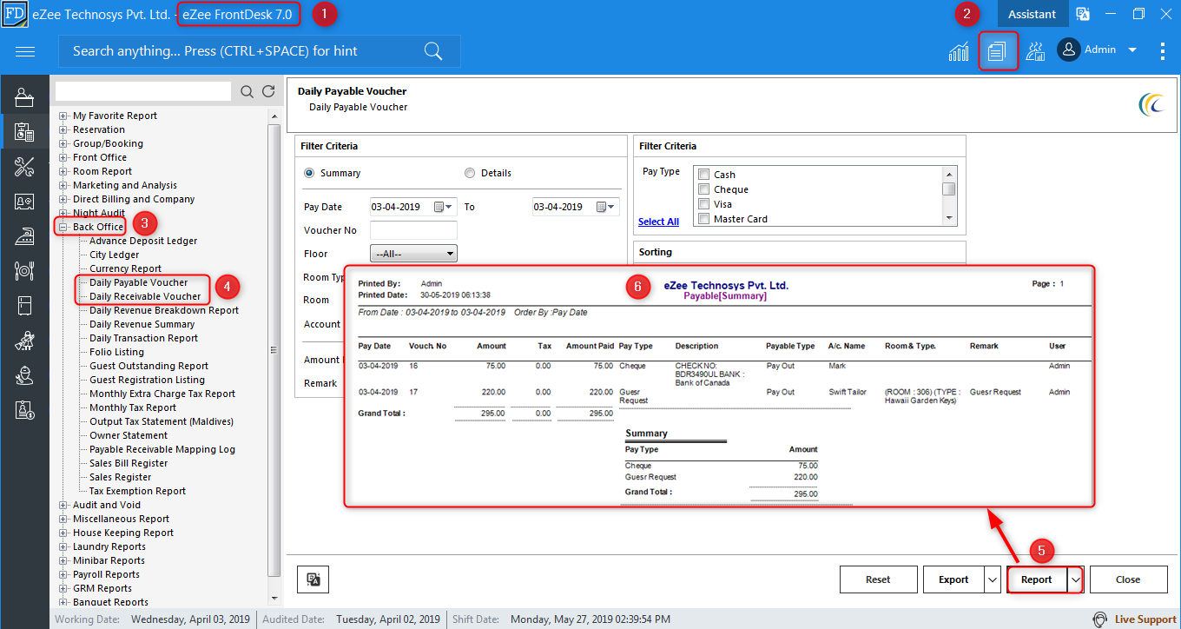
Task: Select the Details radio button
Action: (x=470, y=173)
